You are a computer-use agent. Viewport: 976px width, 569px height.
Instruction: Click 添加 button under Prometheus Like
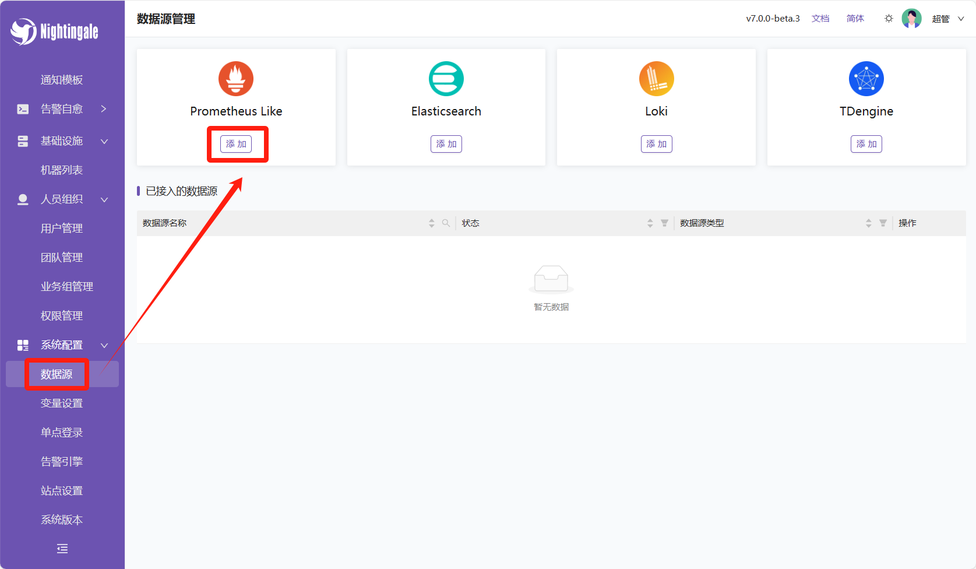236,144
